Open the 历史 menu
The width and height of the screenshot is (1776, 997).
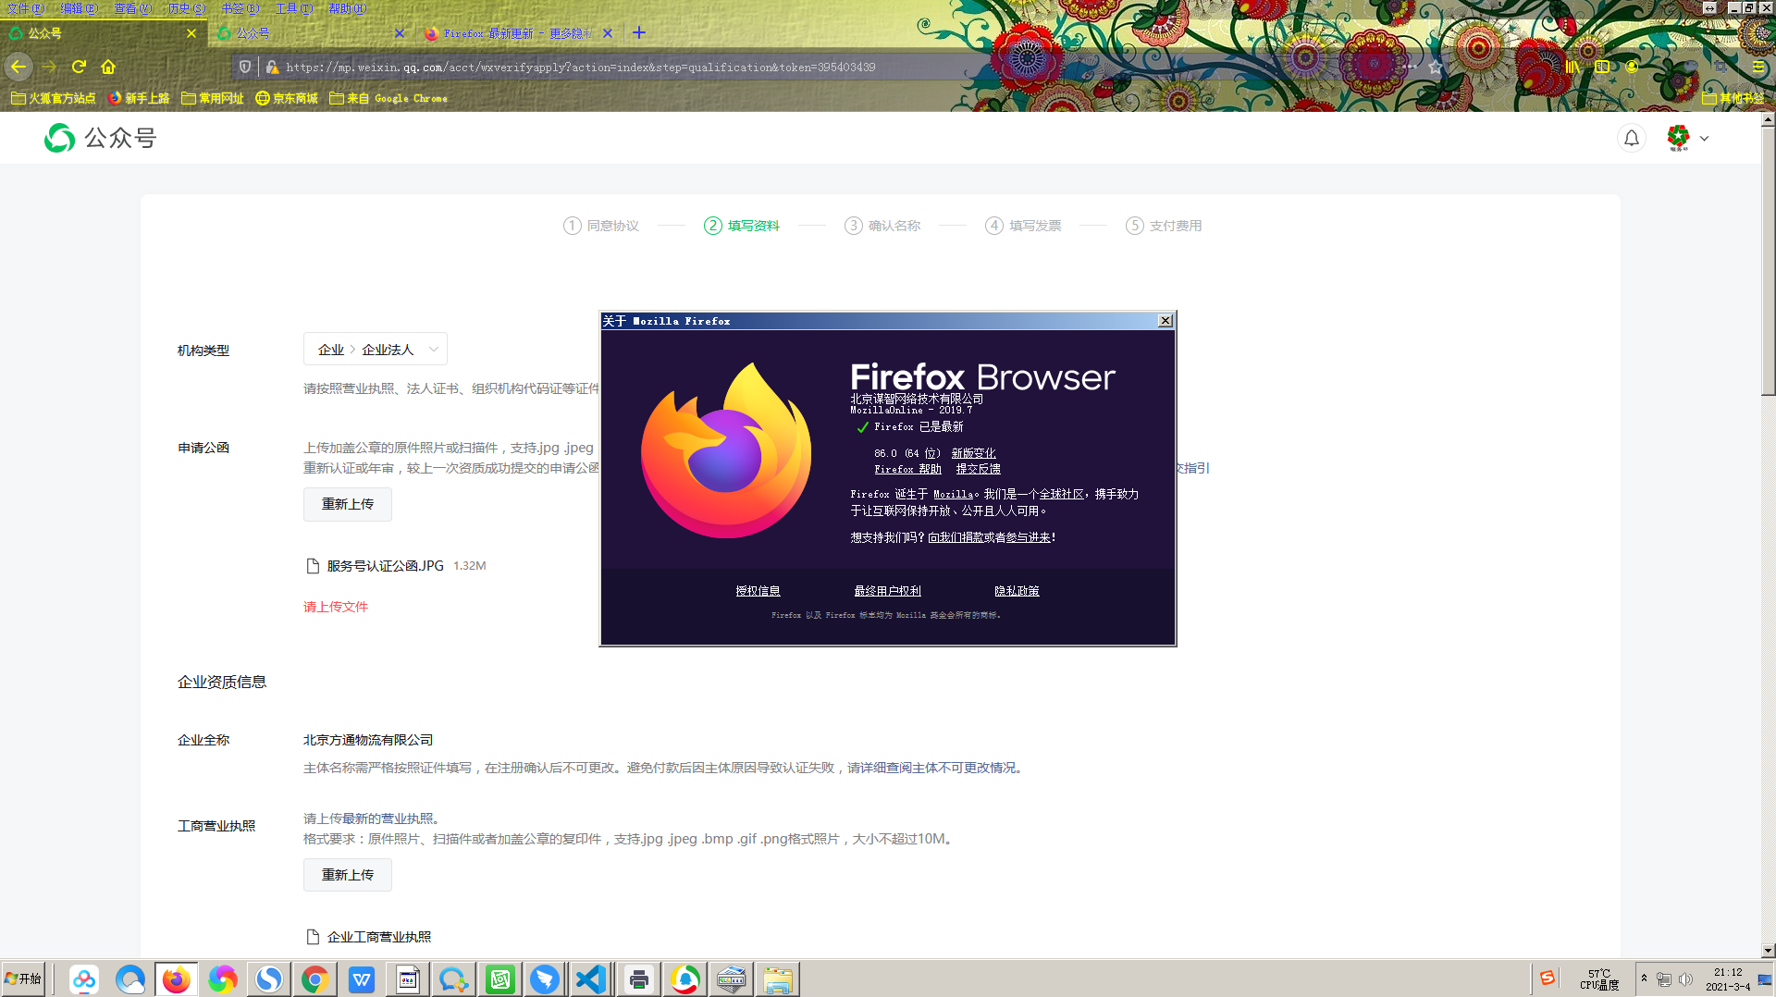[x=186, y=8]
